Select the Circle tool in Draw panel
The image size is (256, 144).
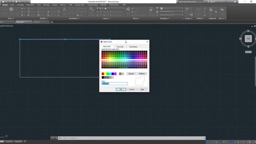(x=11, y=10)
